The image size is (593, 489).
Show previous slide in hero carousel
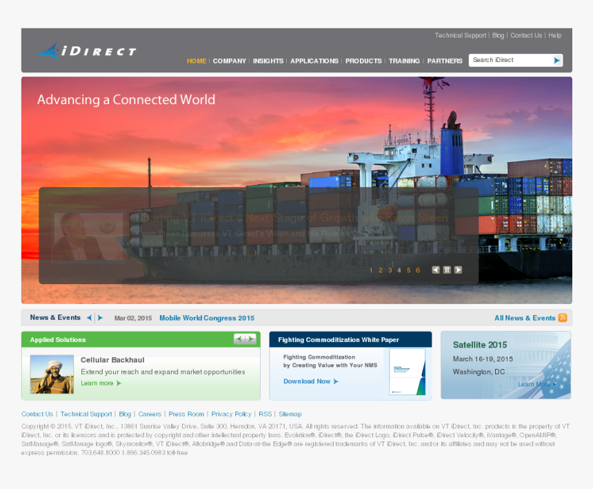pos(436,270)
